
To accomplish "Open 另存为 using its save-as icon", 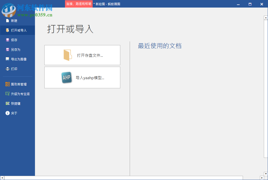I will (7, 49).
